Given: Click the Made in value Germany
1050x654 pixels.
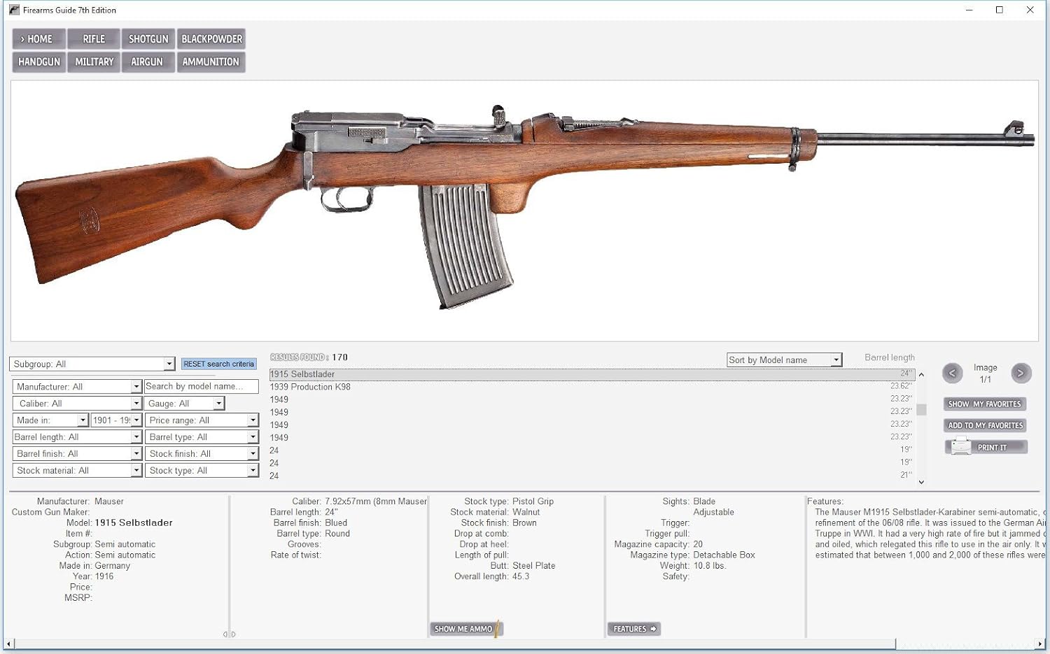Looking at the screenshot, I should coord(113,566).
